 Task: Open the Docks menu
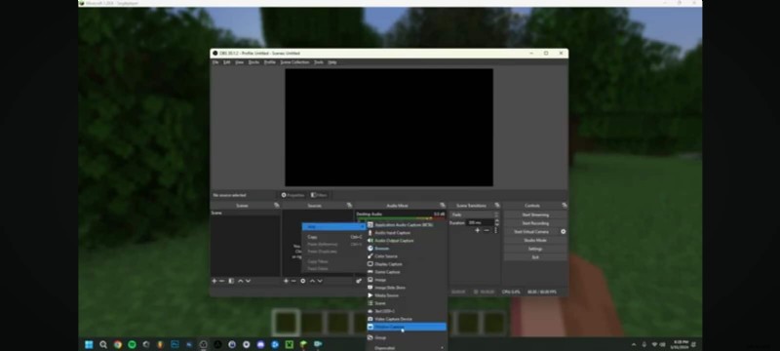pos(253,62)
